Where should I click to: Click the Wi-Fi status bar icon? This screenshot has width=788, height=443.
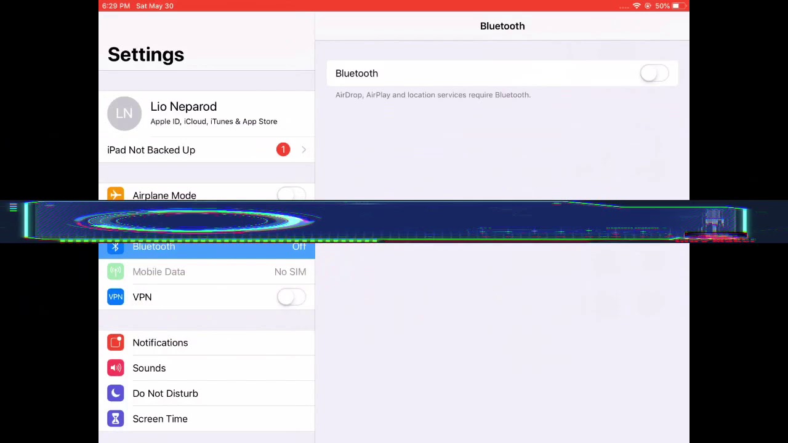pyautogui.click(x=637, y=6)
